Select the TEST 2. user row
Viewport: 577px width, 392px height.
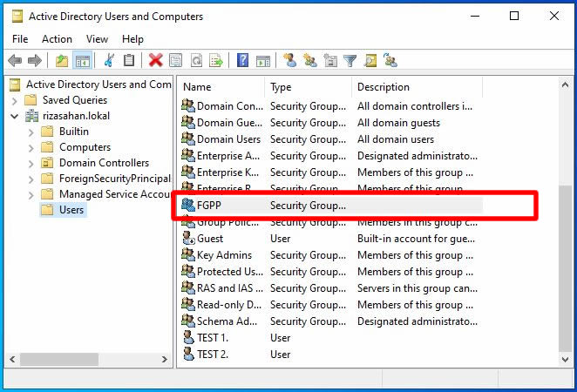pos(331,355)
